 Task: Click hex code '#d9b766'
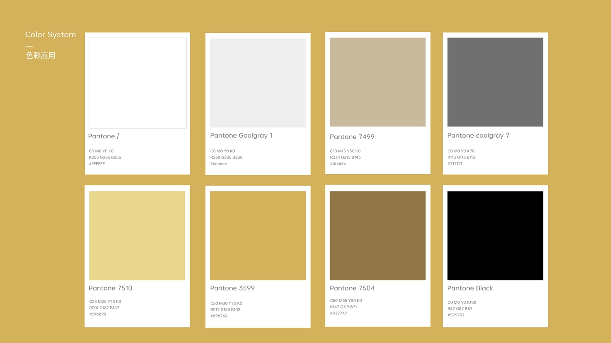click(219, 316)
